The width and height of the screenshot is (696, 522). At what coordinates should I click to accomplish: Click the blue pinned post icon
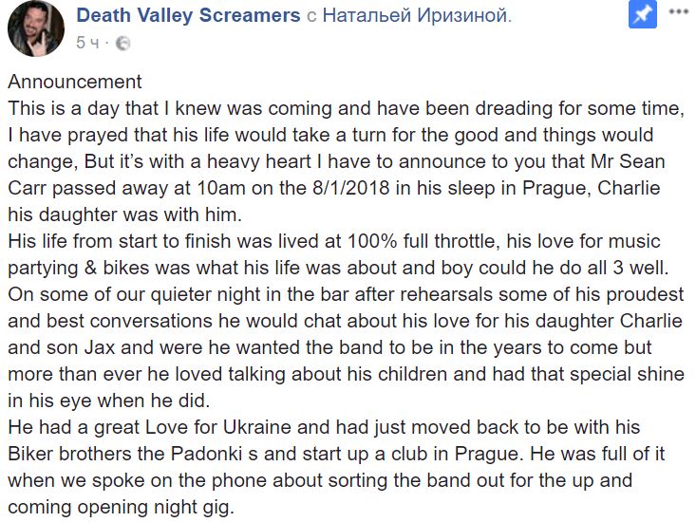point(642,14)
